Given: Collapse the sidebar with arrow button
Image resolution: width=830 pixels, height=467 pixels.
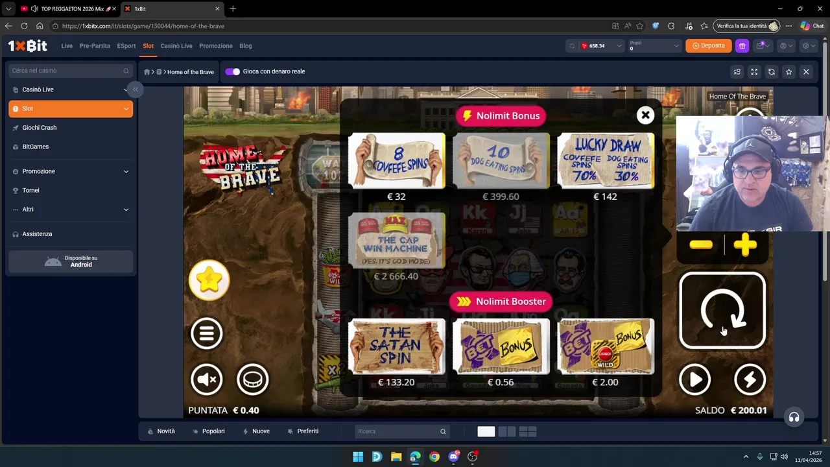Looking at the screenshot, I should coord(135,90).
